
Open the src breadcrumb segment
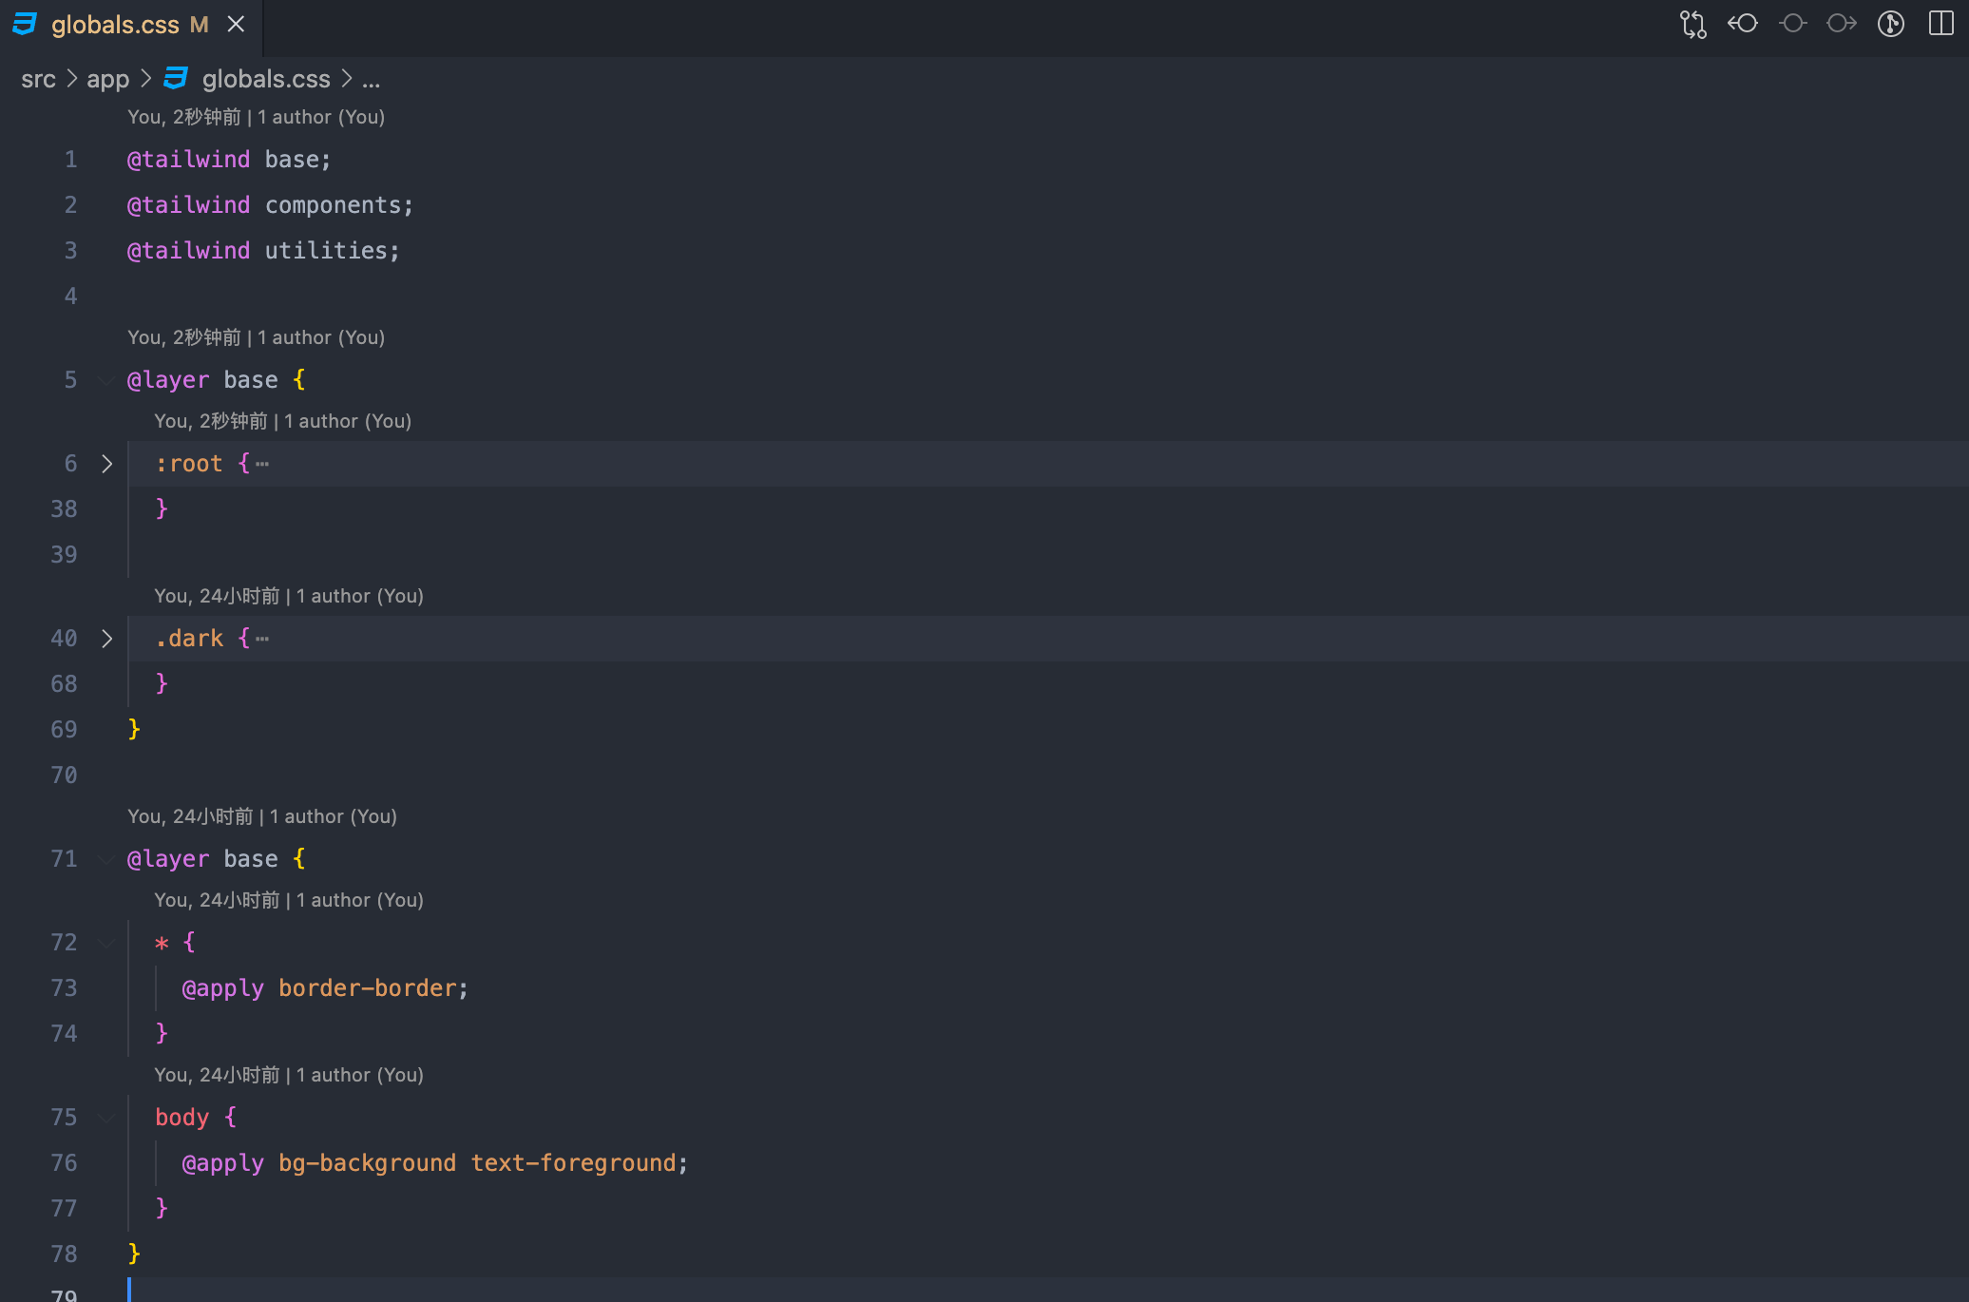click(39, 79)
